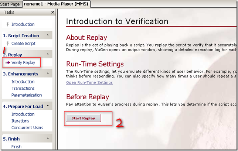Click the 1. Script Creation heading
The image size is (238, 151).
click(21, 36)
